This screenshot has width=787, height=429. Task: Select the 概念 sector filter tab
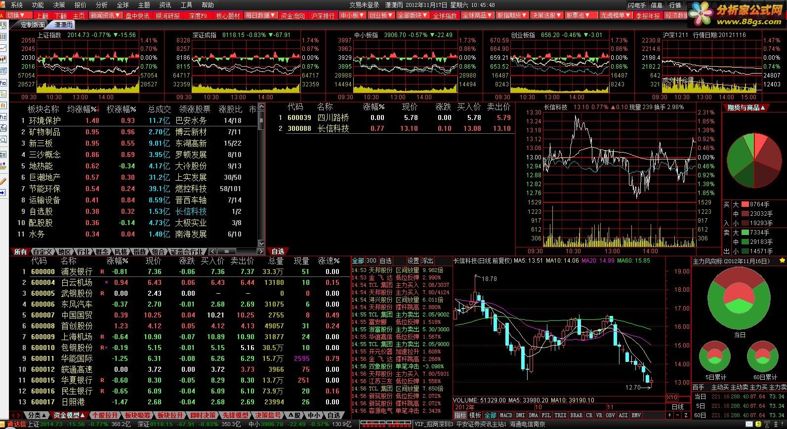[x=102, y=252]
